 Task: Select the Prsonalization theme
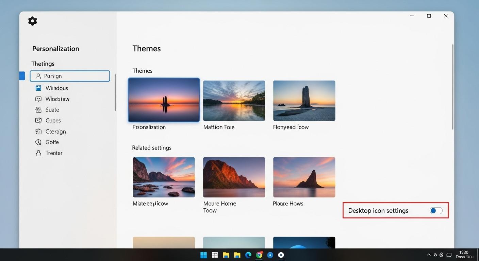click(164, 100)
